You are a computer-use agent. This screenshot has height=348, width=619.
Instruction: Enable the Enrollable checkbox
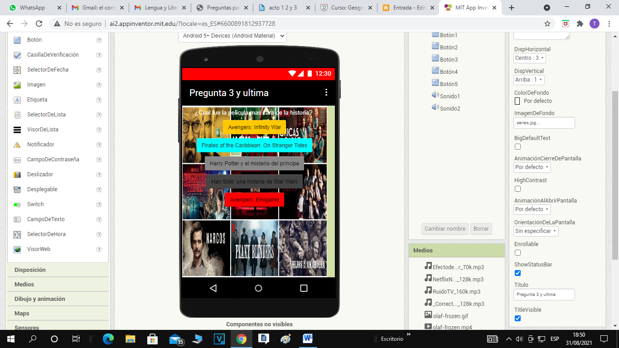click(x=517, y=253)
